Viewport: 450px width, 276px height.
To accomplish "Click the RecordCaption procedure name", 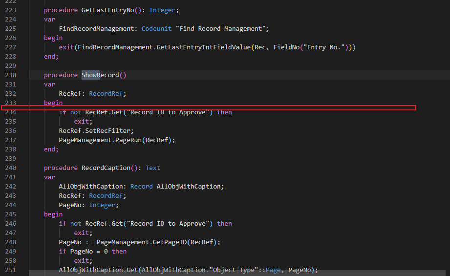I will [x=106, y=168].
